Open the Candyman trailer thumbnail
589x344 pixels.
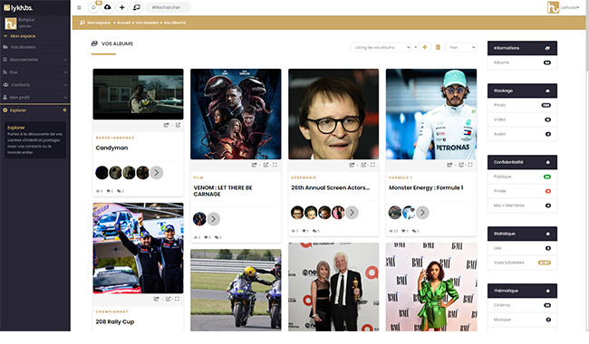click(139, 94)
